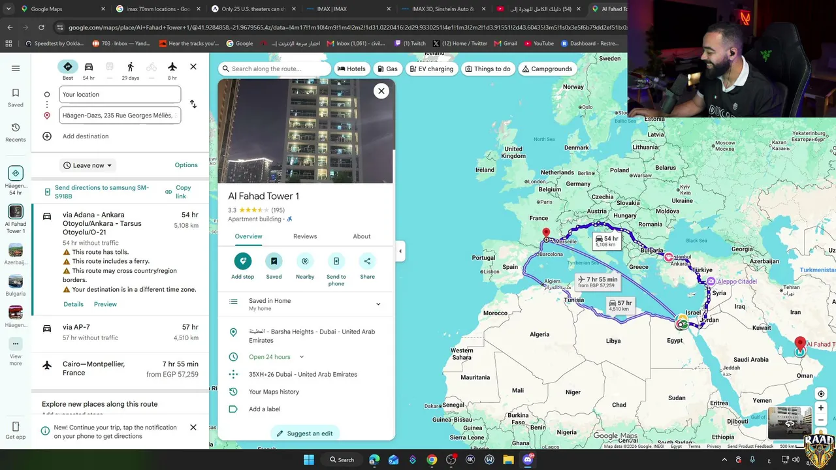Filter route by Hotels
This screenshot has height=470, width=836.
(351, 69)
